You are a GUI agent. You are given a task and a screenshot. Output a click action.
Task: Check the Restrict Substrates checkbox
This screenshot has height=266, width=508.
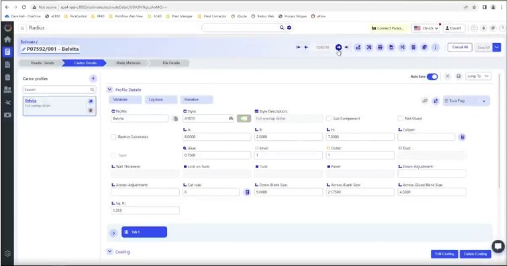click(x=113, y=137)
